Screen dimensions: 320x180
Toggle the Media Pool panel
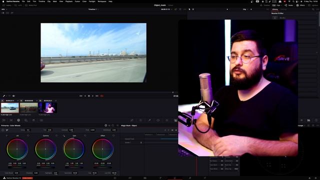click(x=31, y=5)
